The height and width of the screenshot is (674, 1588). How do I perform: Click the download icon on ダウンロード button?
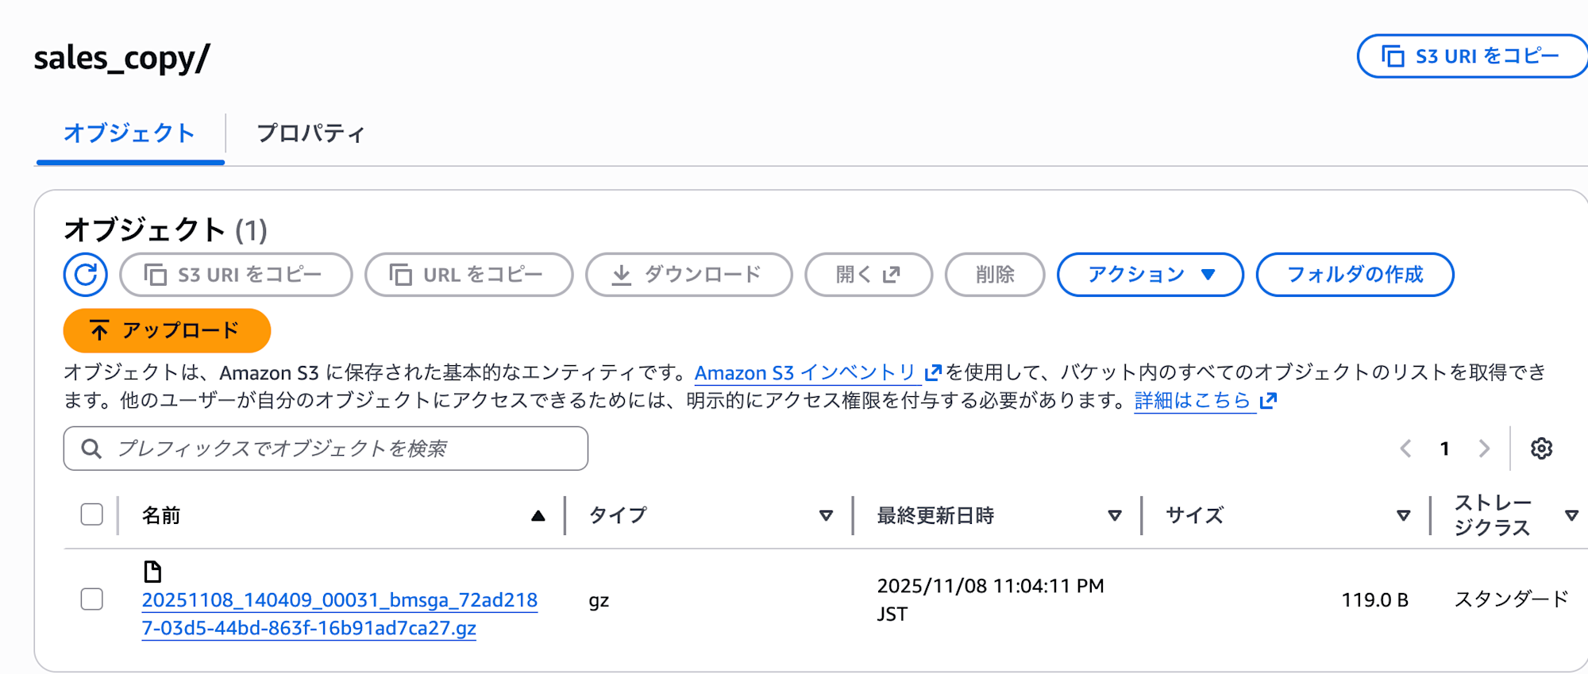(x=622, y=275)
